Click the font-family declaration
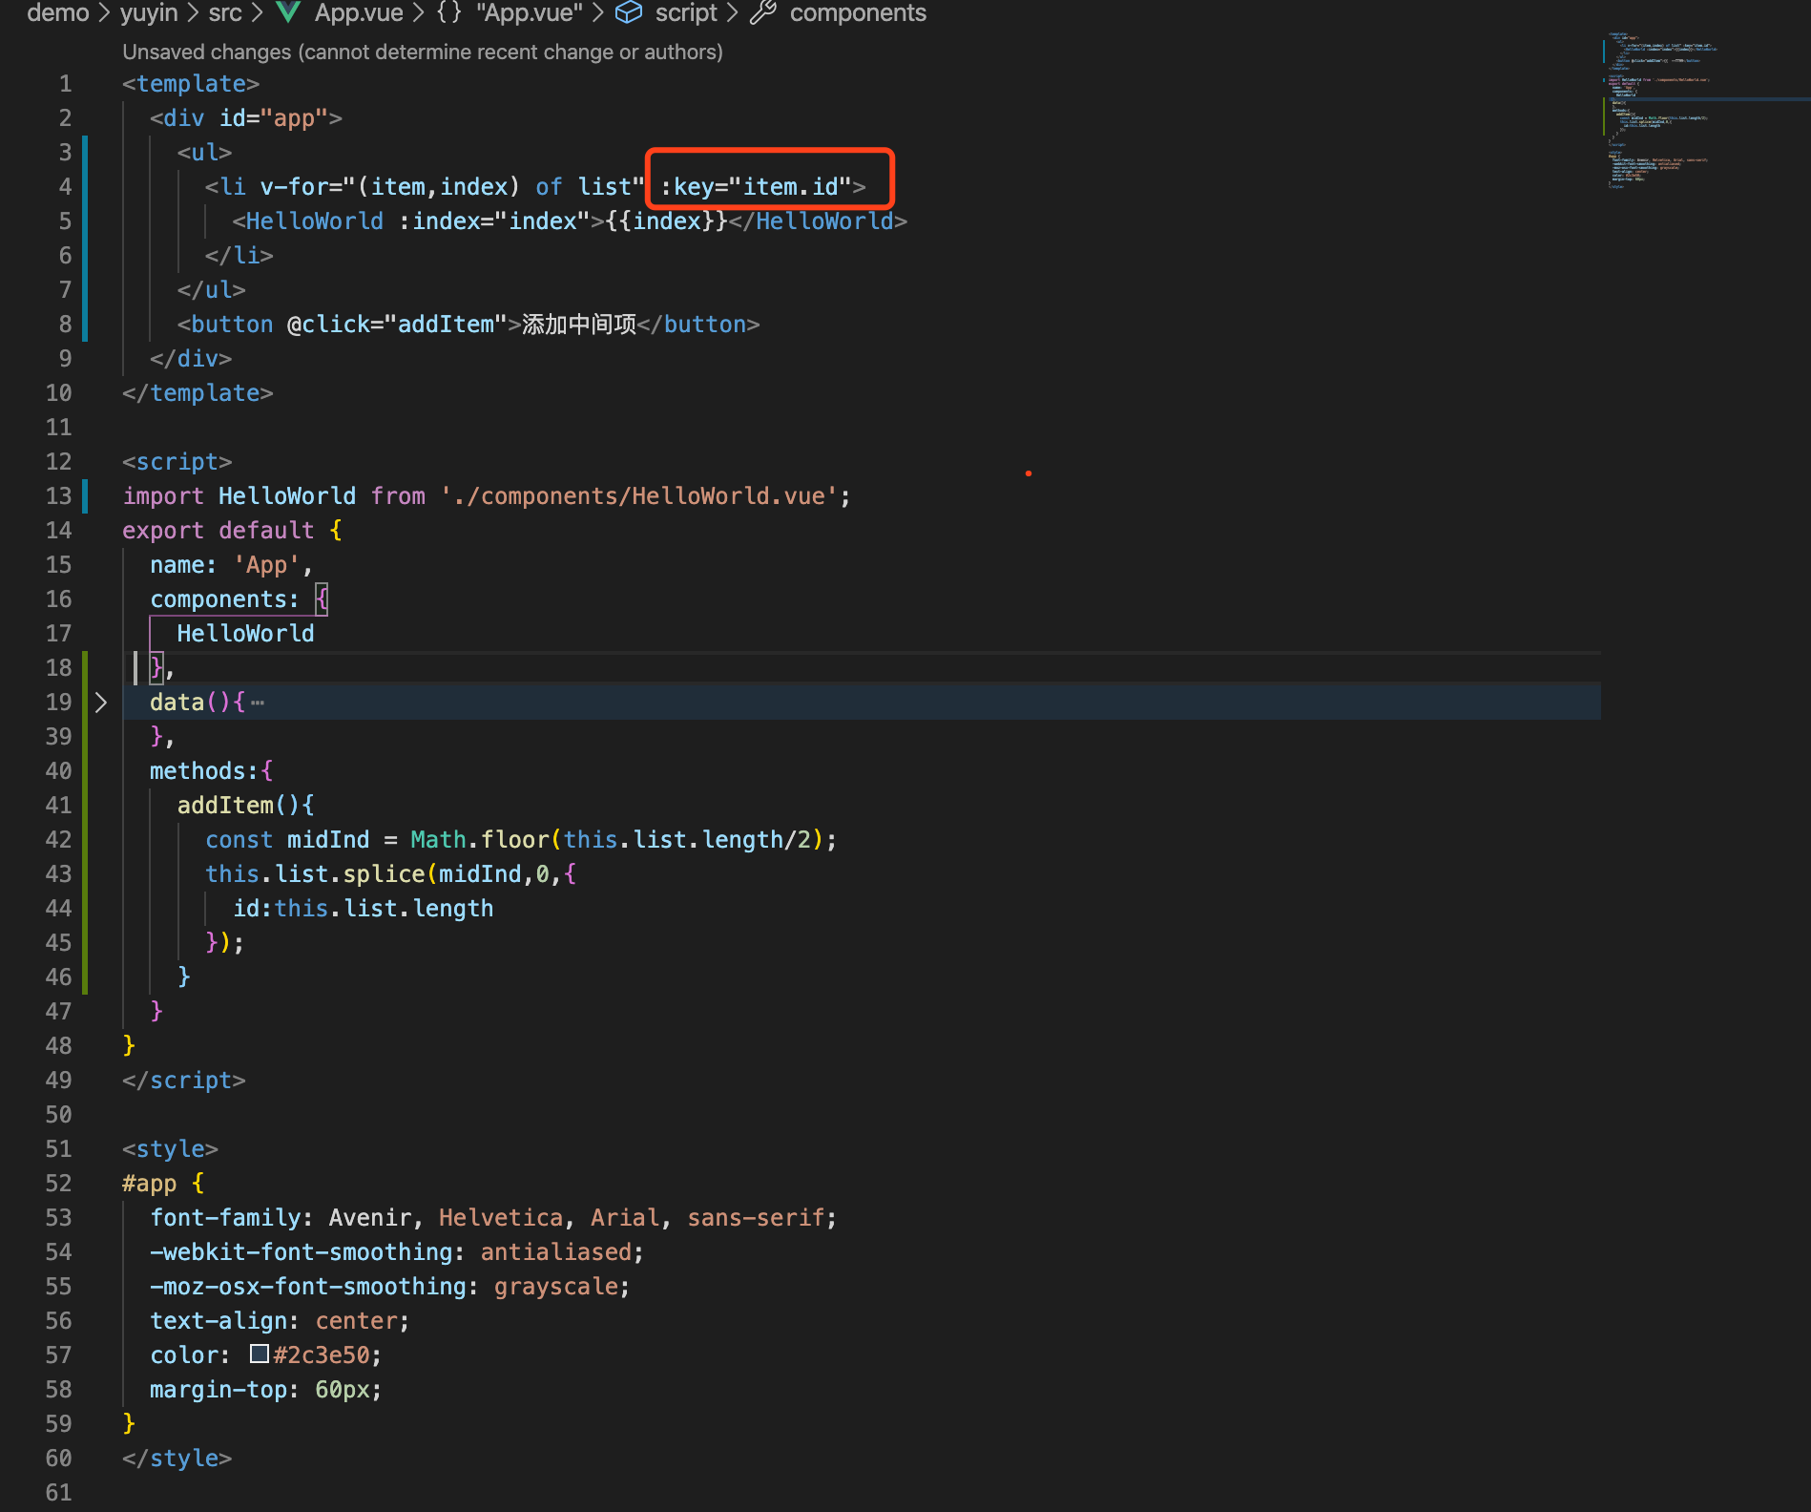The image size is (1811, 1512). point(493,1218)
